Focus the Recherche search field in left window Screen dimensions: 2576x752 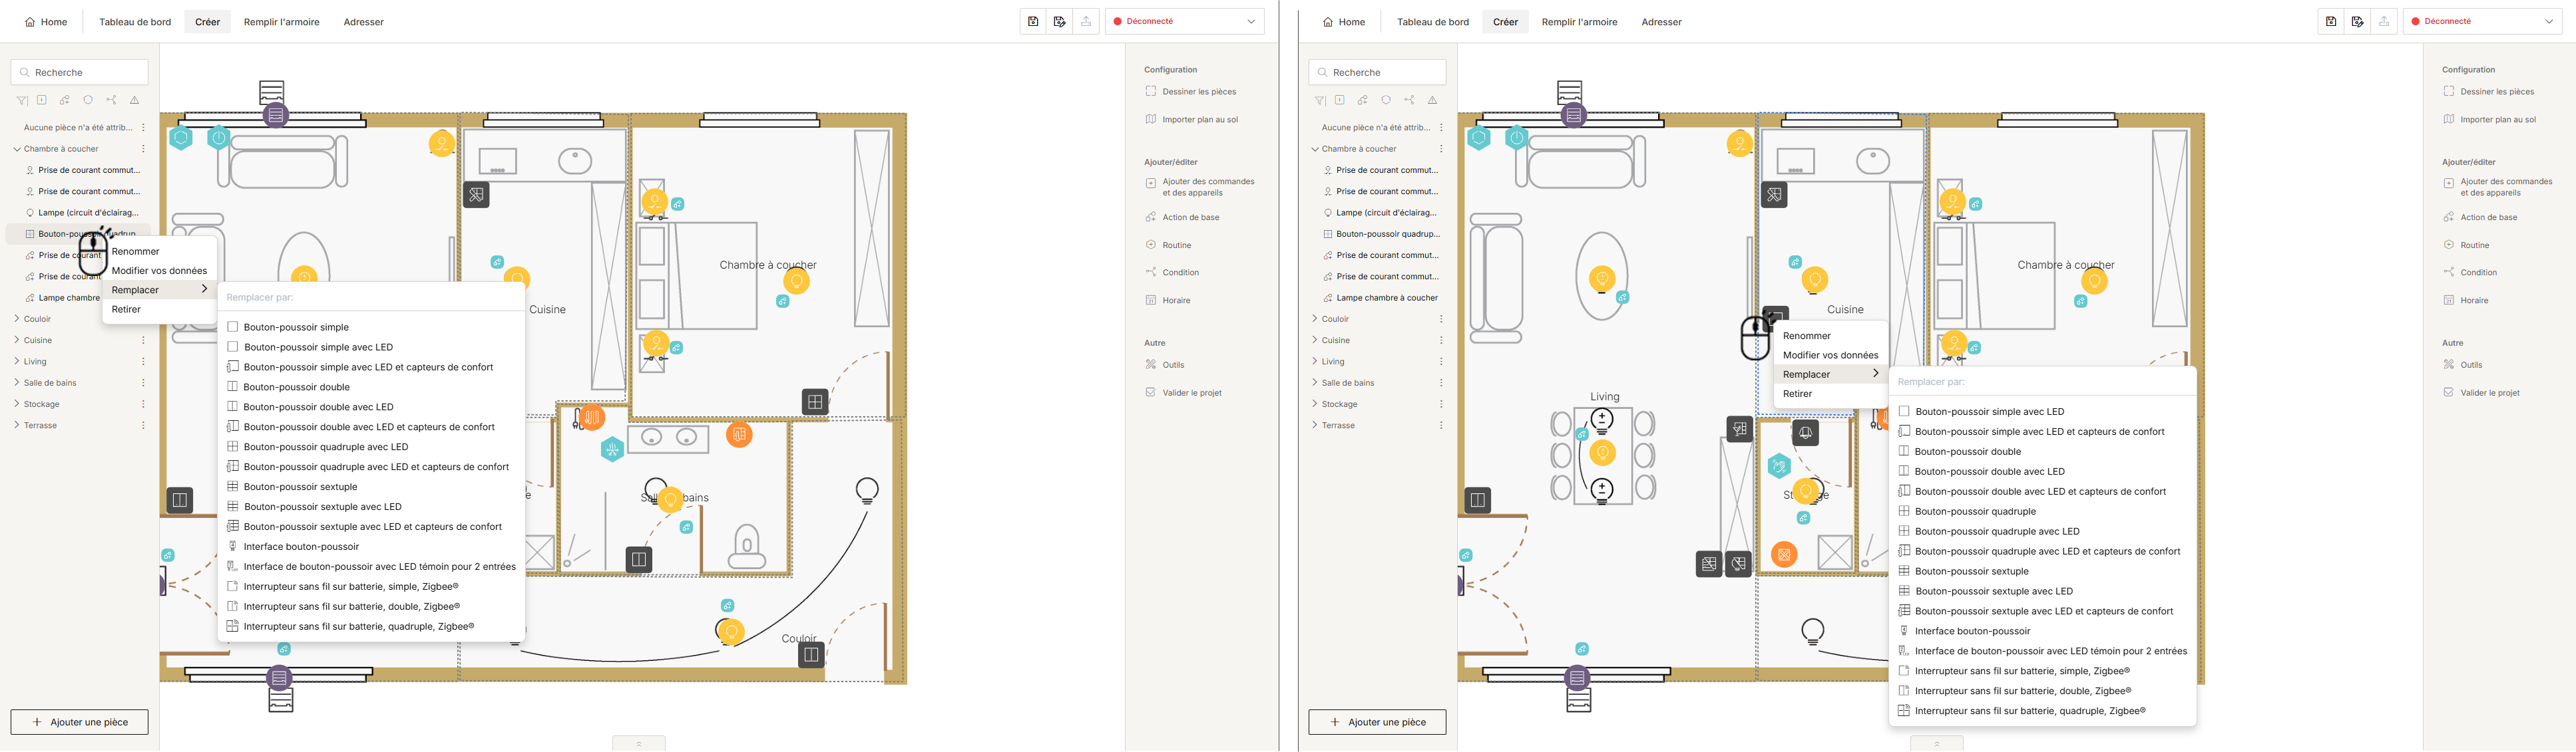80,72
